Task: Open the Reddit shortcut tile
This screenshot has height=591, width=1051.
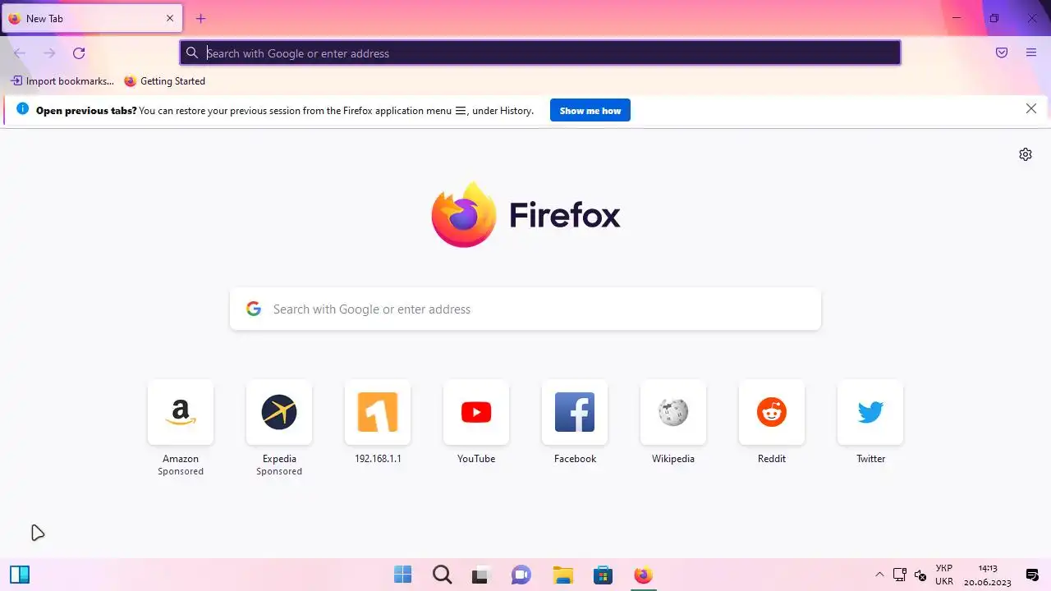Action: coord(772,412)
